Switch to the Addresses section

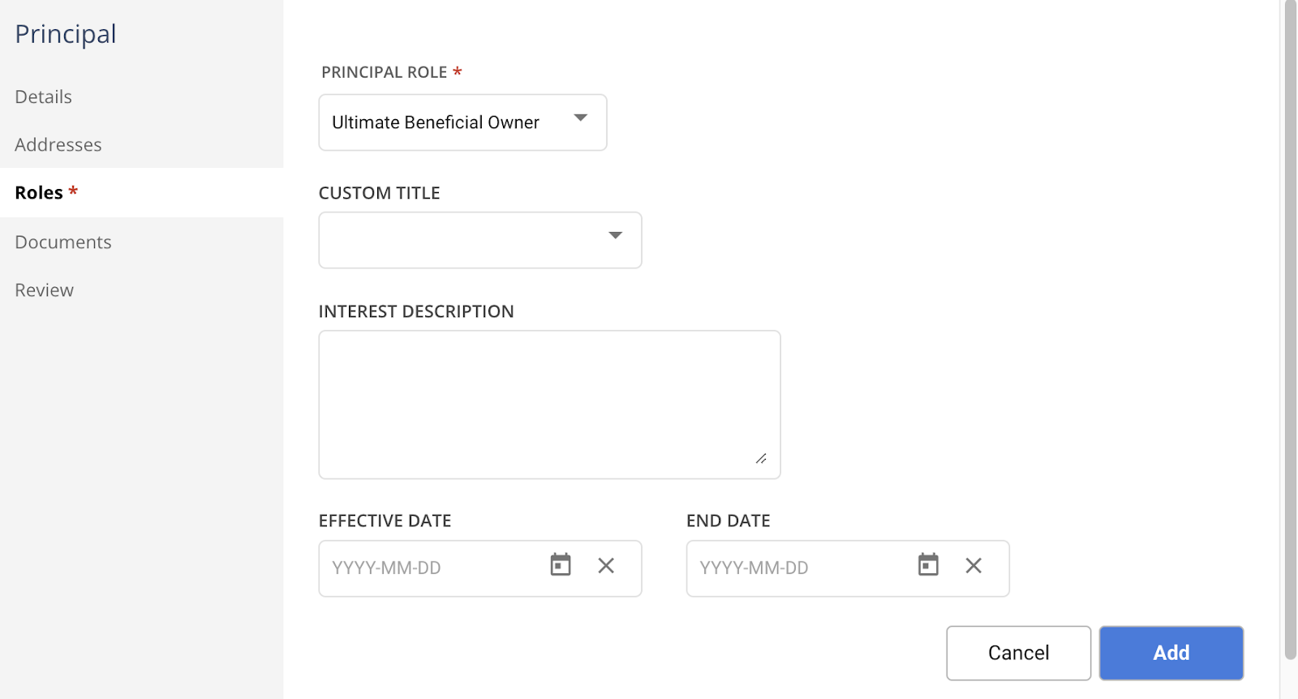coord(58,145)
